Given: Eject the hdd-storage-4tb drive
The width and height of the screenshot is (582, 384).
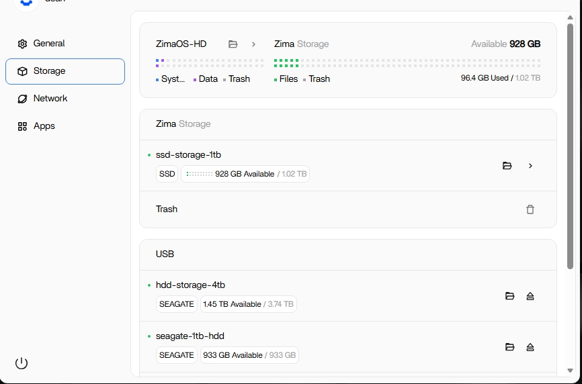Looking at the screenshot, I should (530, 296).
